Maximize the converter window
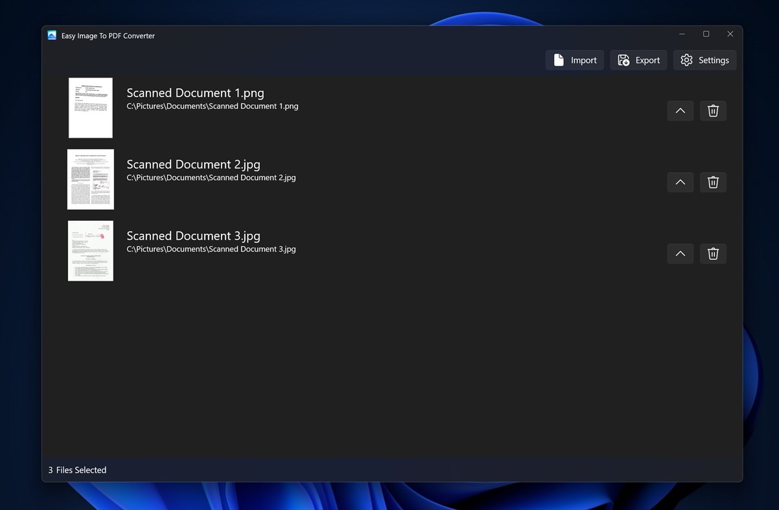This screenshot has height=510, width=779. click(x=706, y=34)
